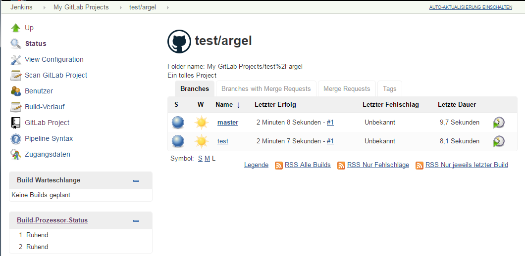The height and width of the screenshot is (256, 525).
Task: Open the Tags tab
Action: click(389, 88)
